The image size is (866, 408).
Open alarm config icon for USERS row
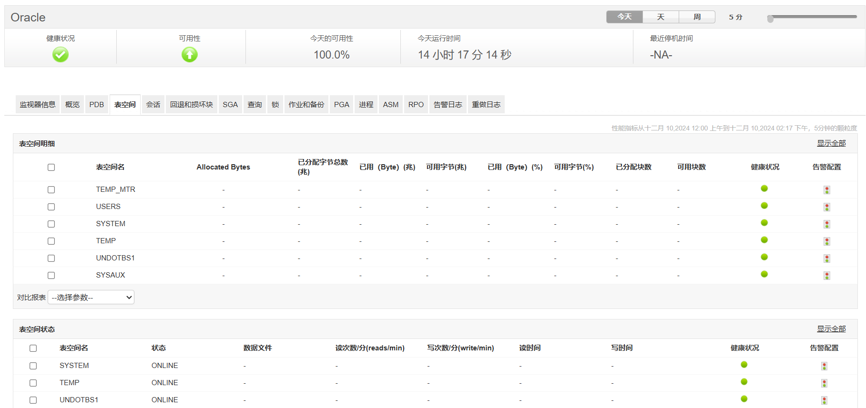coord(827,207)
